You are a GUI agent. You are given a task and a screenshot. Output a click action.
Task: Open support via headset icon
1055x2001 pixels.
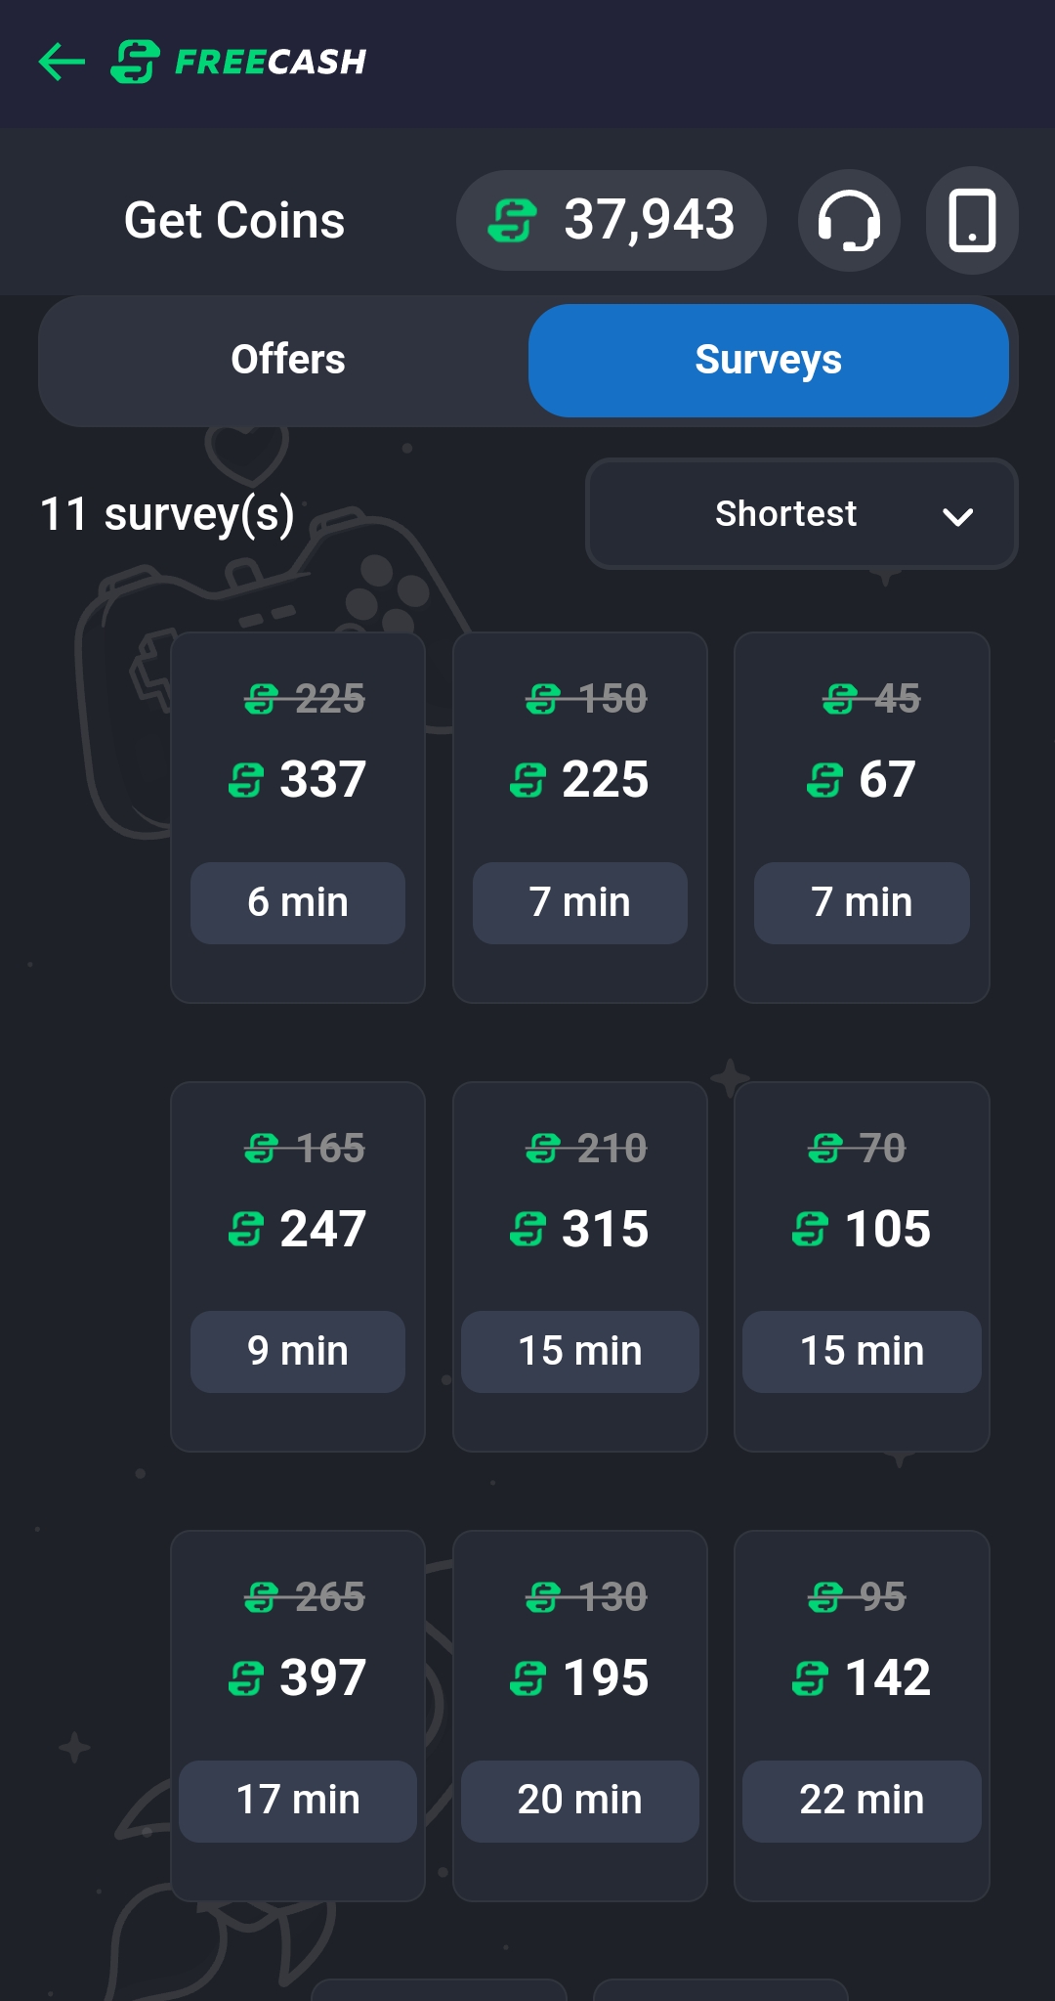tap(848, 220)
